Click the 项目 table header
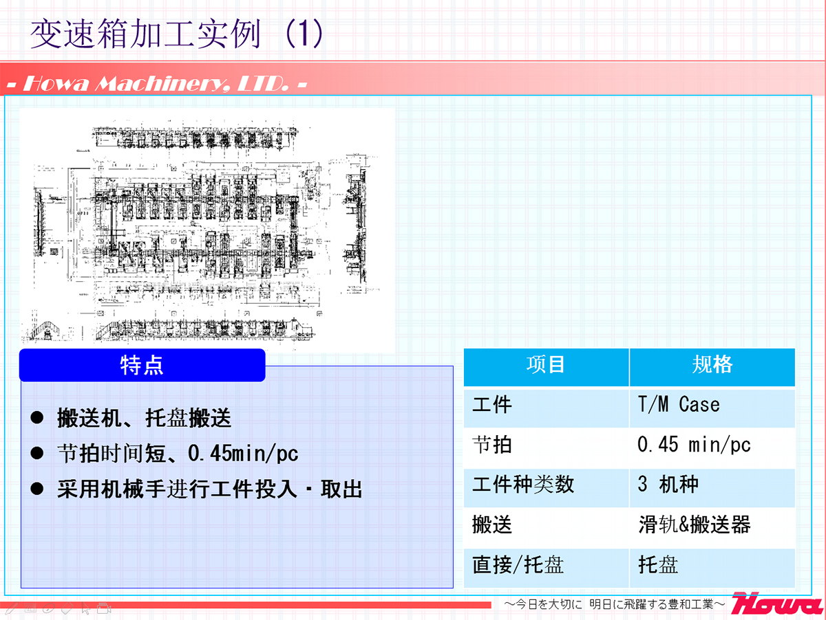The height and width of the screenshot is (620, 826). pos(546,365)
